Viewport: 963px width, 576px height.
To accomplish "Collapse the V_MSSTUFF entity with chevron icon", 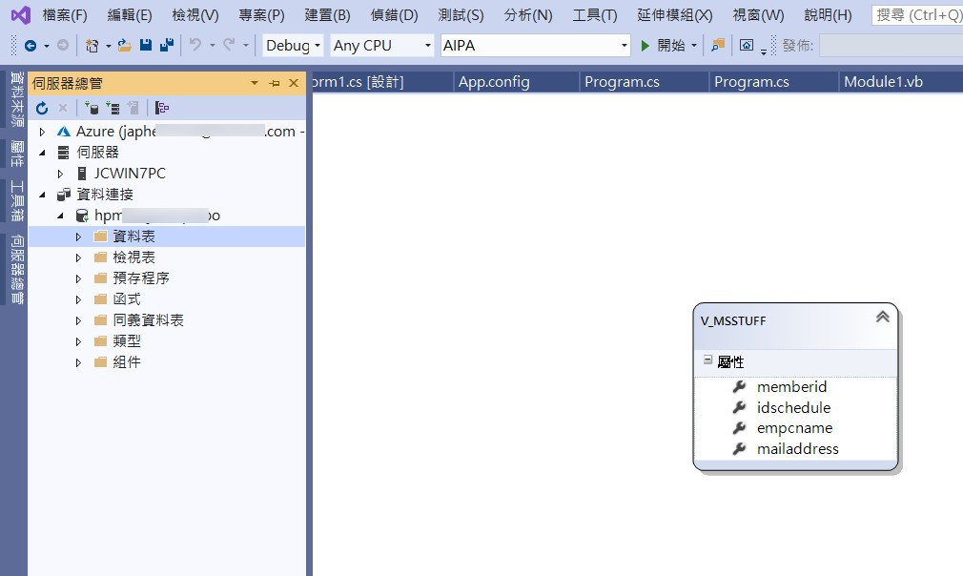I will click(883, 317).
